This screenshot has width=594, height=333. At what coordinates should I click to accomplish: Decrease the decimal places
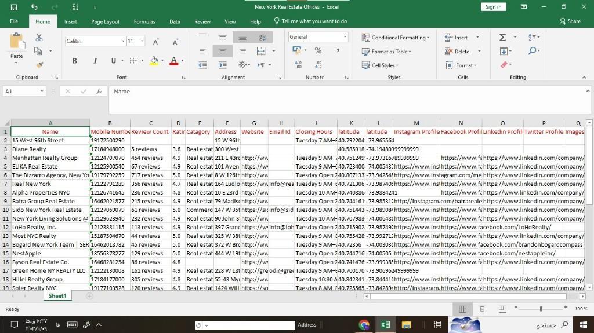[318, 65]
